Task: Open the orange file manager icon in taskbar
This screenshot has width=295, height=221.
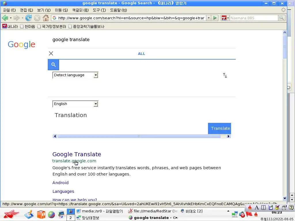Action: click(41, 214)
